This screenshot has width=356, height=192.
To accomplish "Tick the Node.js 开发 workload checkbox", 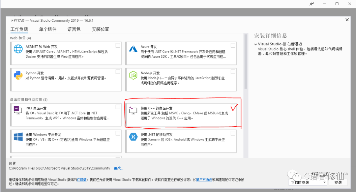I will 233,72.
